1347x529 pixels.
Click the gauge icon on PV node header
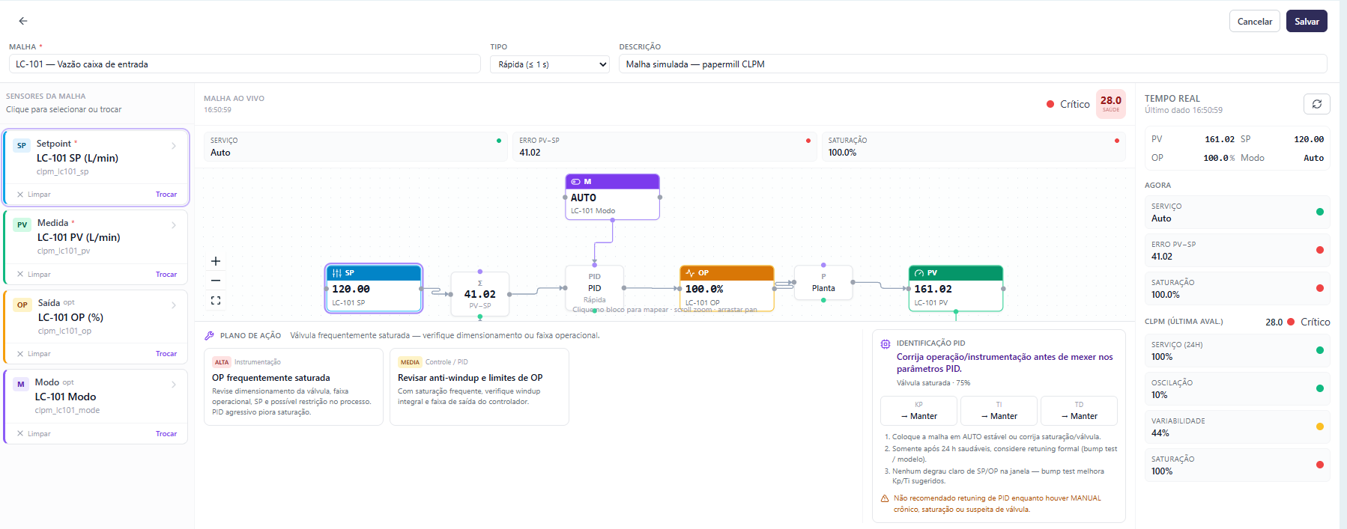919,273
